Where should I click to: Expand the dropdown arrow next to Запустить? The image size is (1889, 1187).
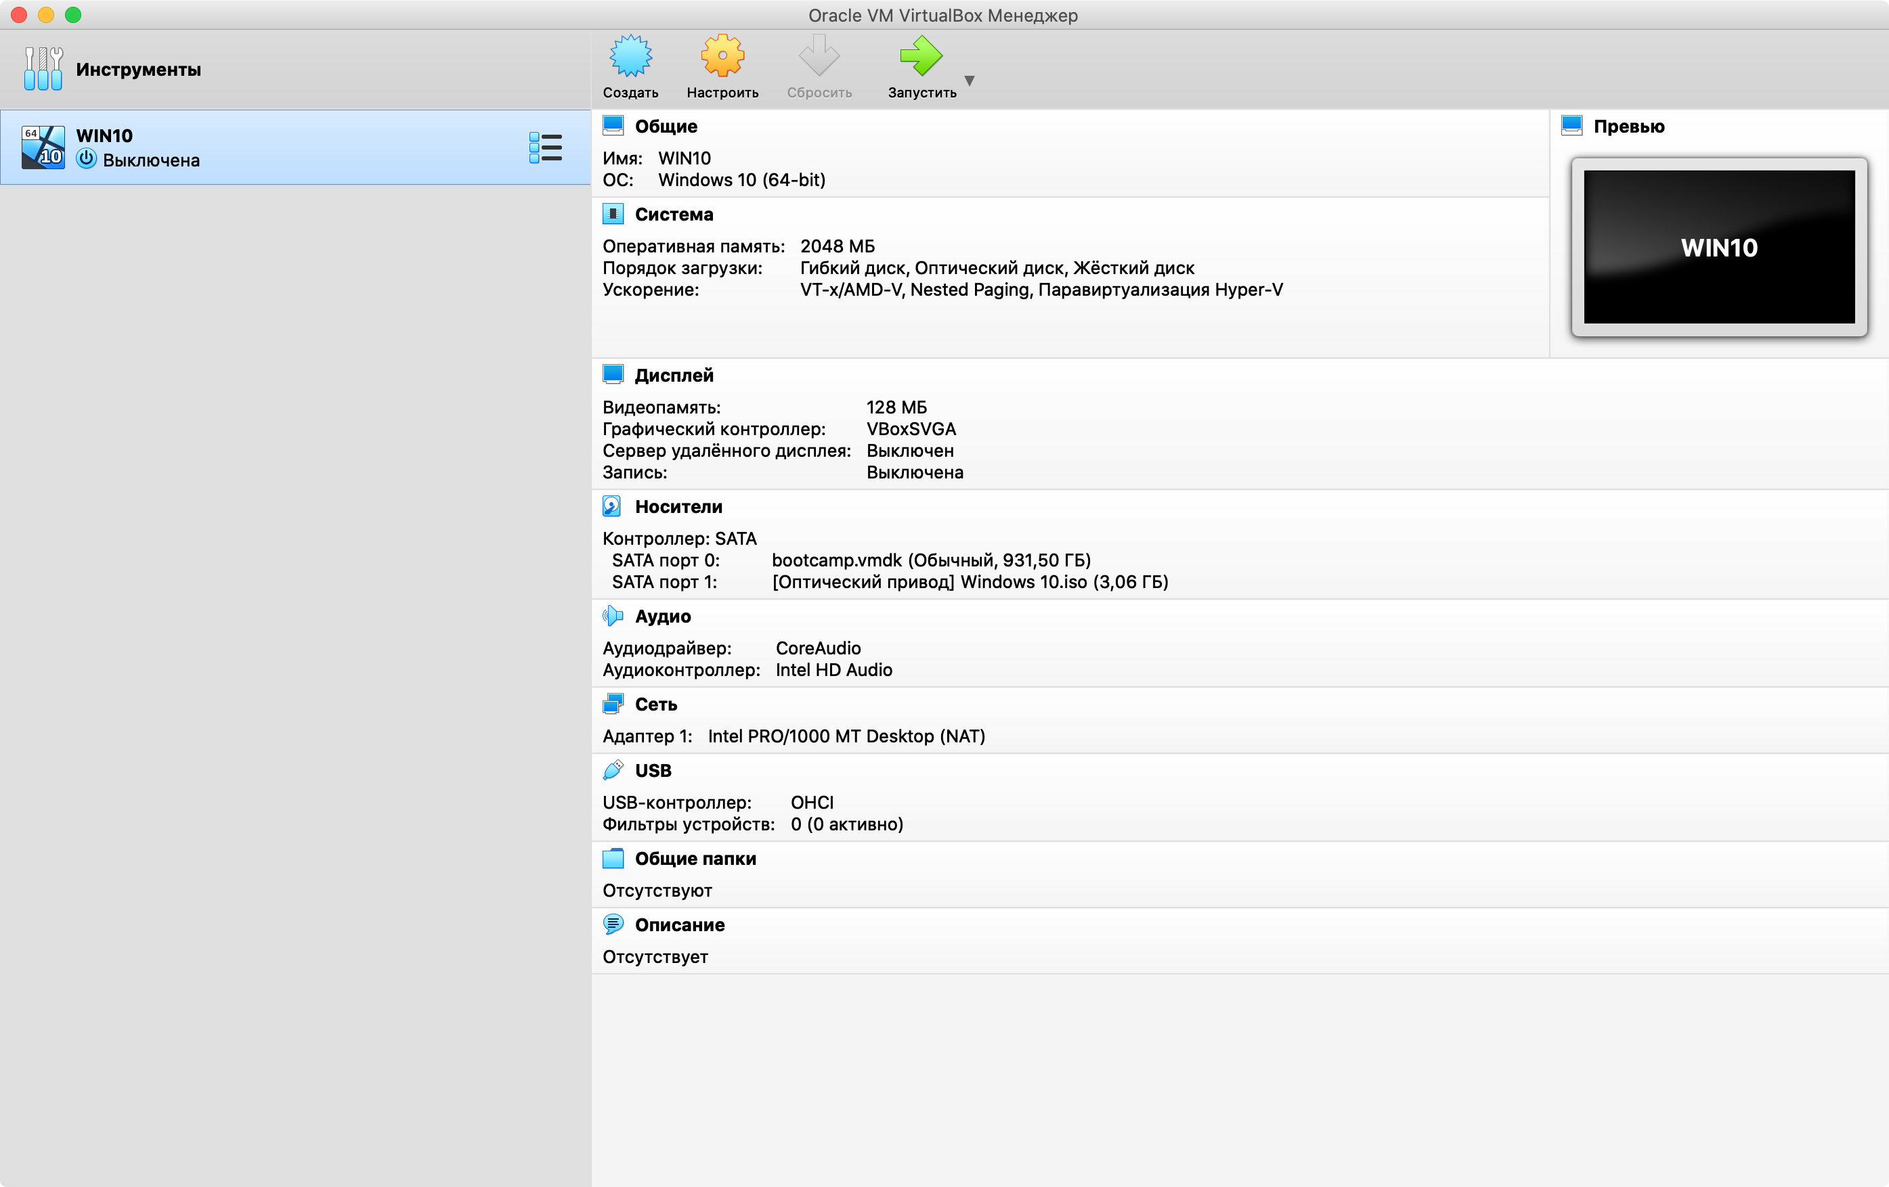pyautogui.click(x=970, y=81)
